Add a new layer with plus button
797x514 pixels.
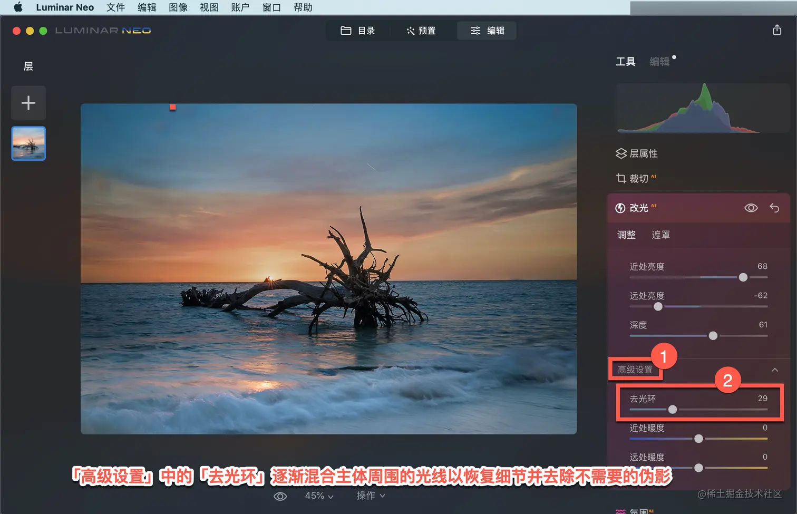(28, 103)
